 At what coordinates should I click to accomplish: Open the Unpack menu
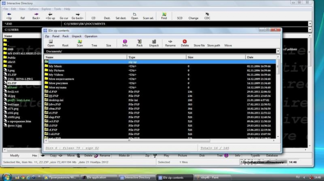tap(76, 36)
